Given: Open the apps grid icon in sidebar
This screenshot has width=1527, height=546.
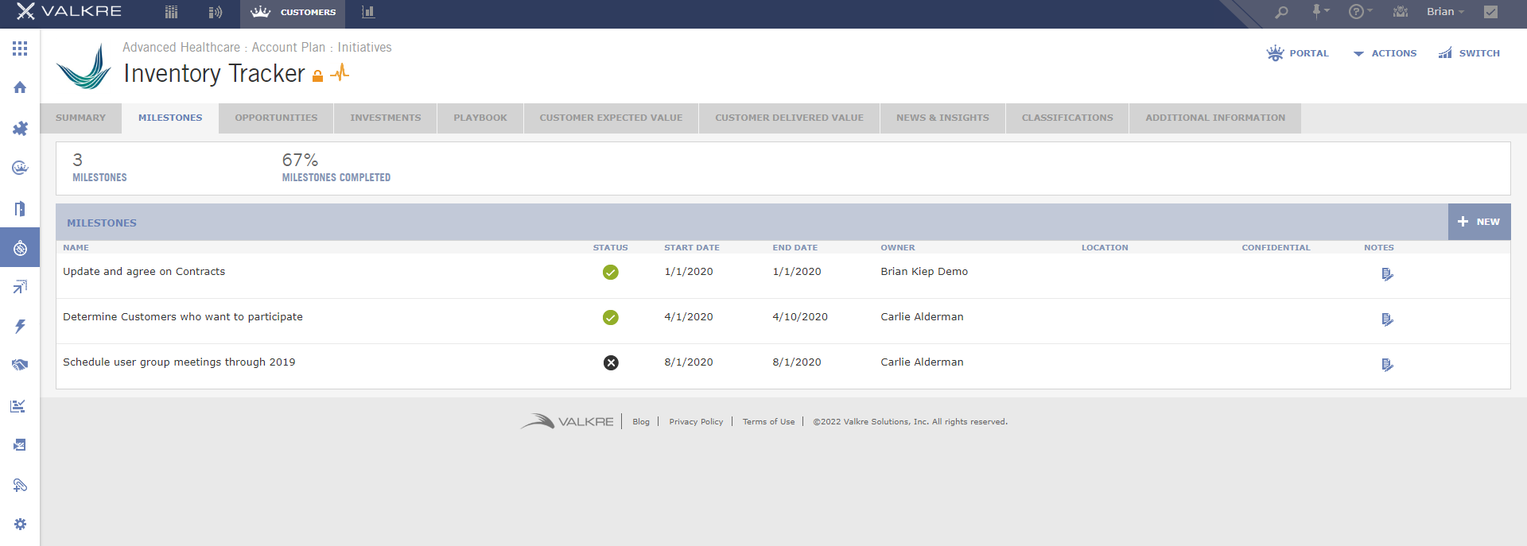Looking at the screenshot, I should (x=20, y=48).
